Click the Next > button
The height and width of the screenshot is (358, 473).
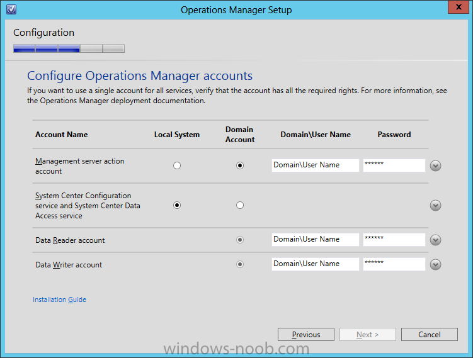click(367, 335)
